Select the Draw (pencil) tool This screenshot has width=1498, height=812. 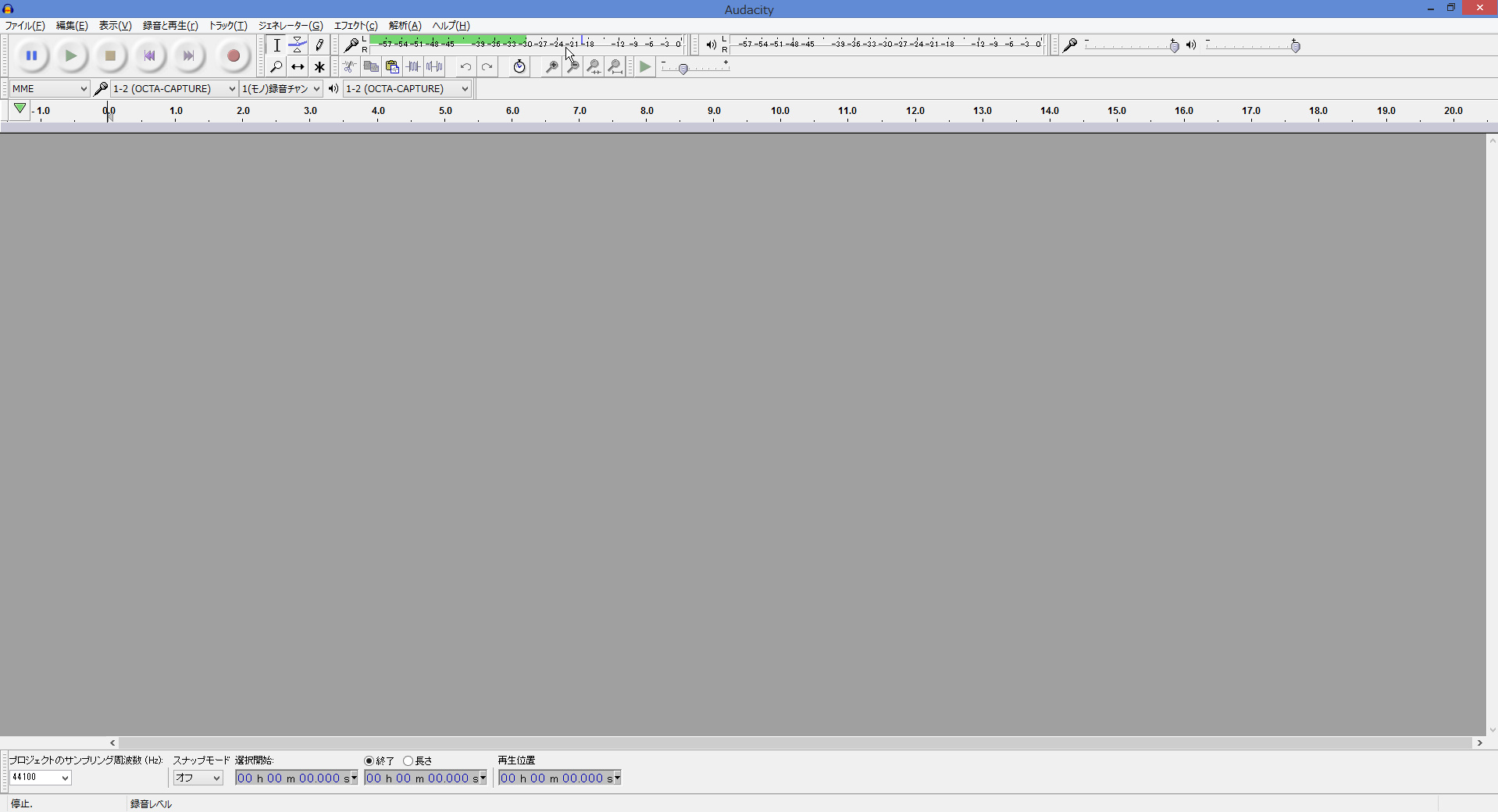(319, 45)
